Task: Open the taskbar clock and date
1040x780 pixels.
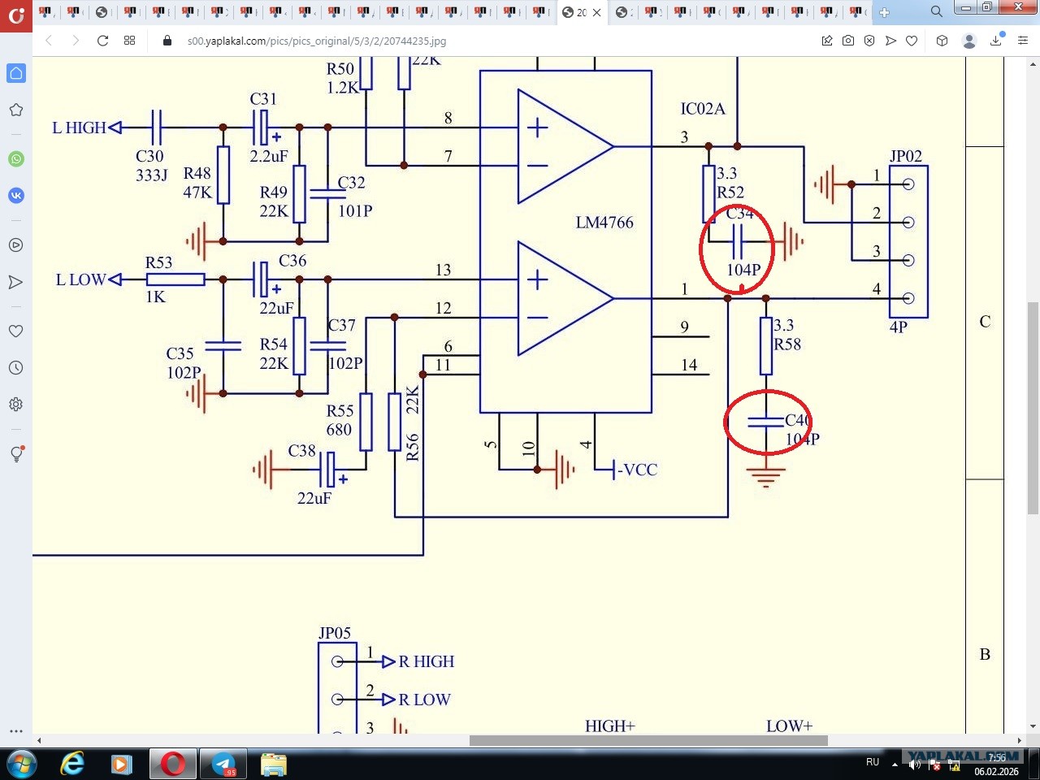Action: click(997, 765)
